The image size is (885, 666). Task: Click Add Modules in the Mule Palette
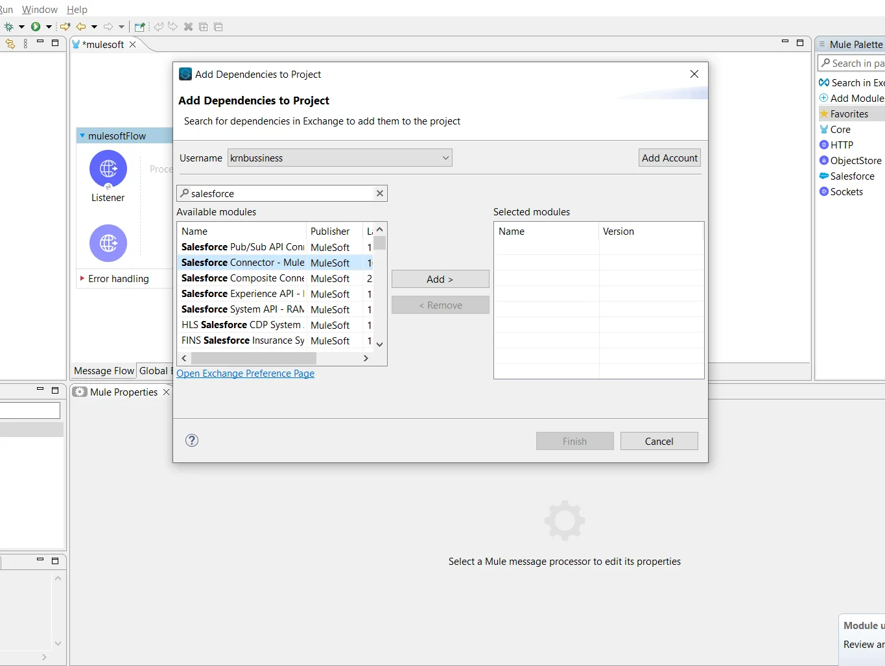856,98
